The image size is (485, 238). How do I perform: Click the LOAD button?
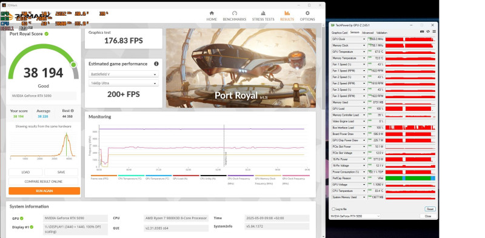click(25, 172)
